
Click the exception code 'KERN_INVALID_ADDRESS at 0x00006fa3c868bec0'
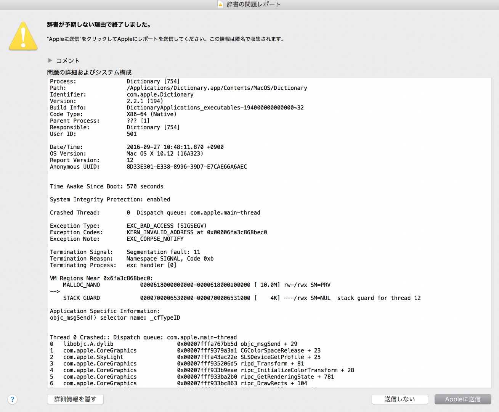pyautogui.click(x=197, y=232)
